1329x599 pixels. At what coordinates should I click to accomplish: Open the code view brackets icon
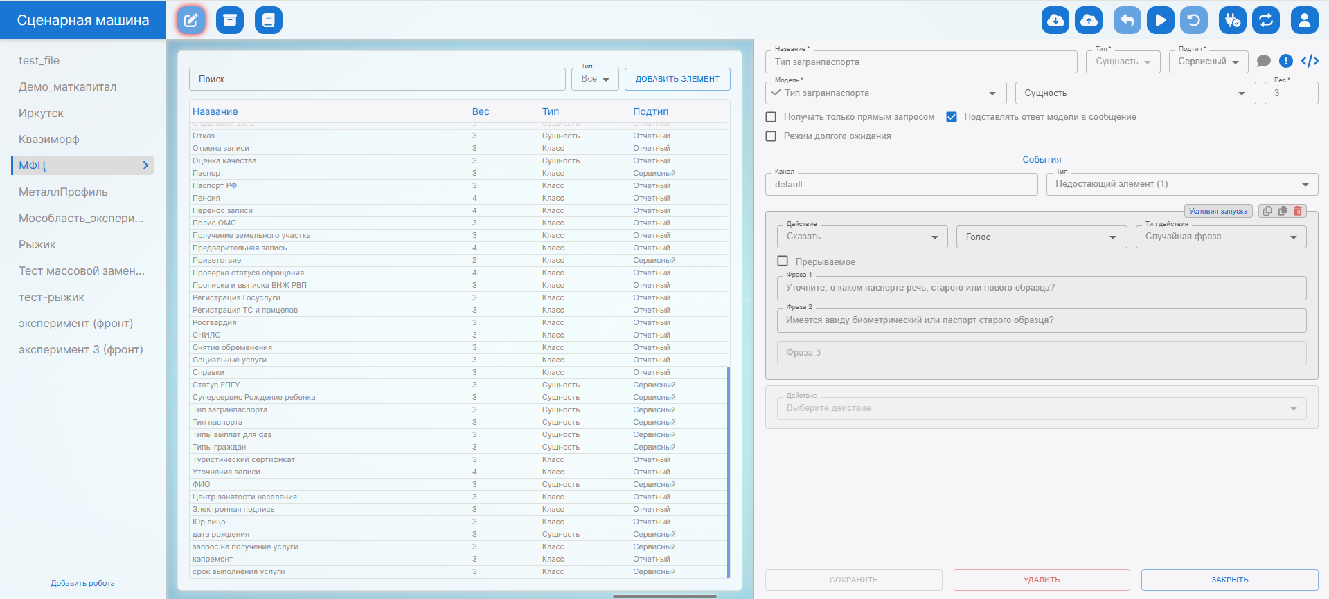pos(1309,61)
